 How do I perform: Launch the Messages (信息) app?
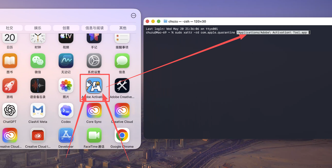[122, 61]
